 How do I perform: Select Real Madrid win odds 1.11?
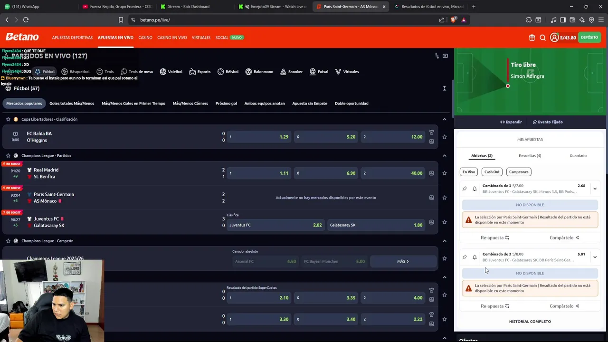(258, 173)
